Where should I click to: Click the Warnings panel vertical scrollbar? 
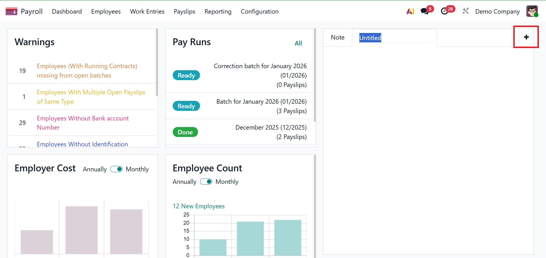(x=157, y=63)
